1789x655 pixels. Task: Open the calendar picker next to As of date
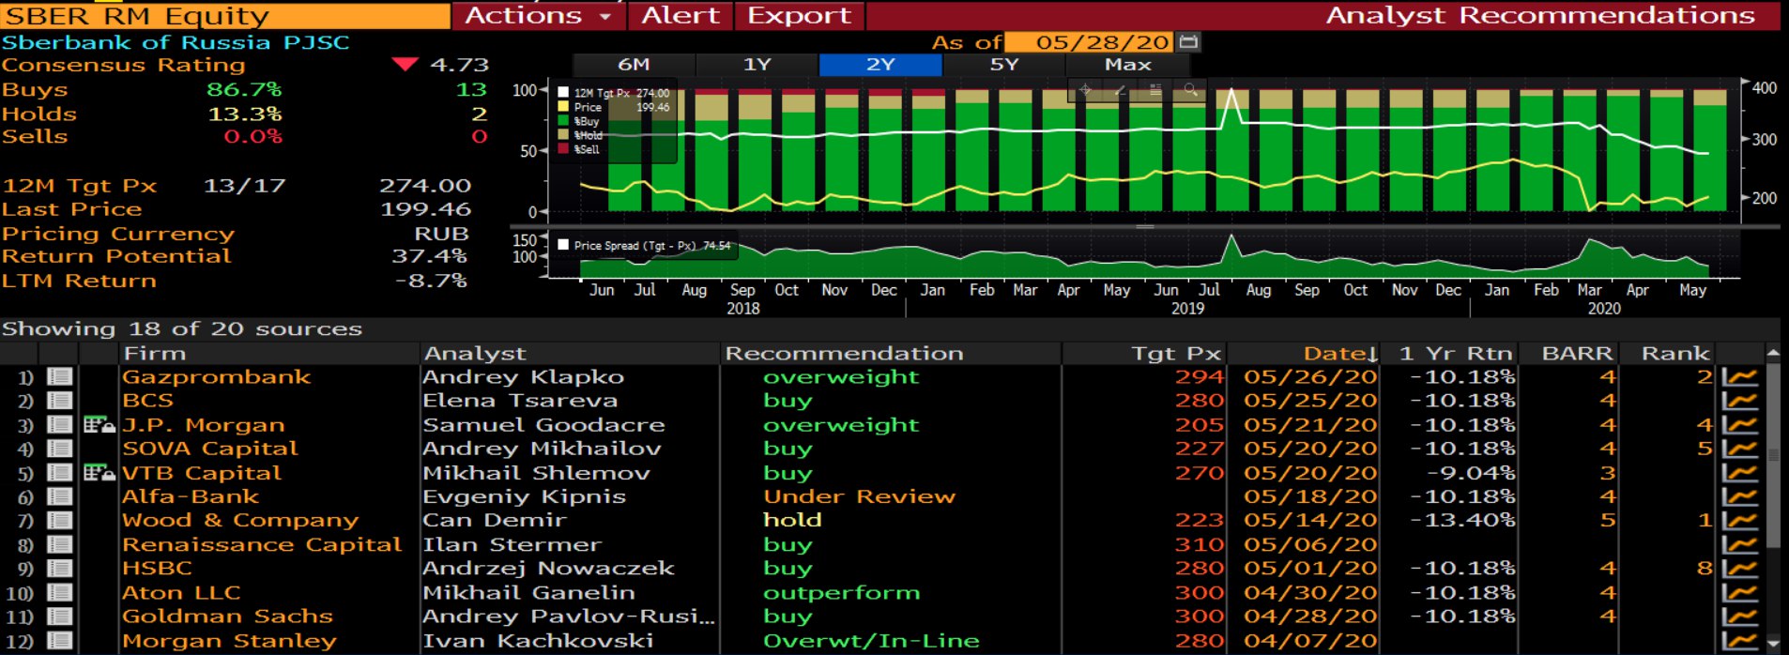tap(1188, 42)
